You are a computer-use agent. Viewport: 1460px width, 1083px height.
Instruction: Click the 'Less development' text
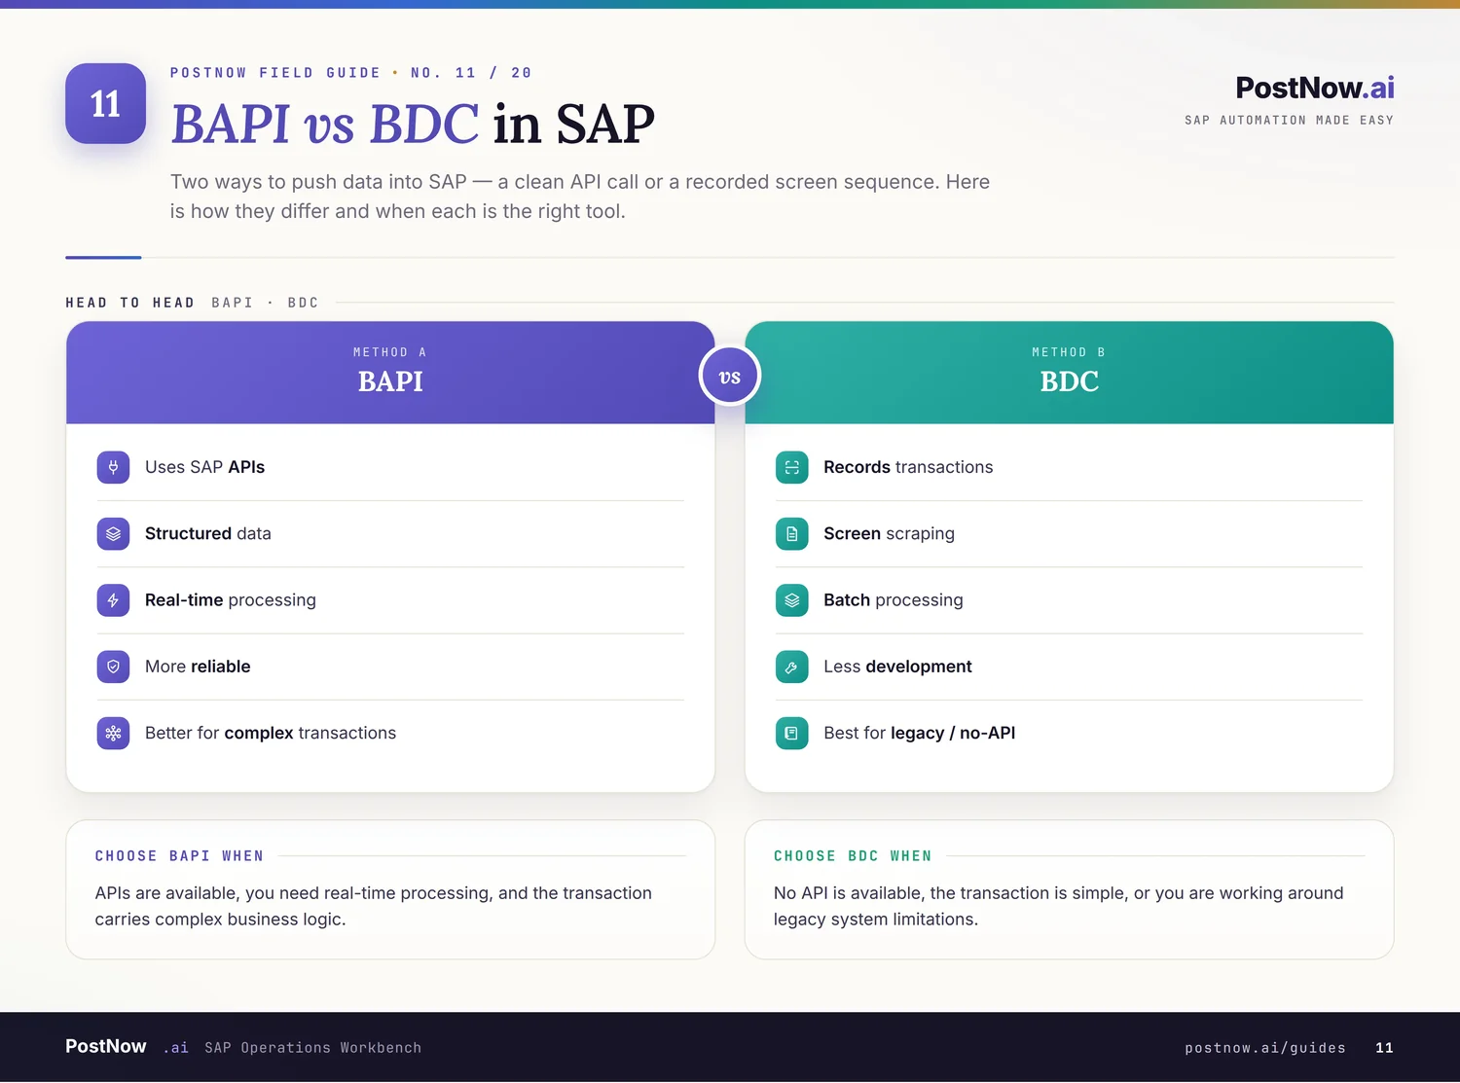coord(897,667)
